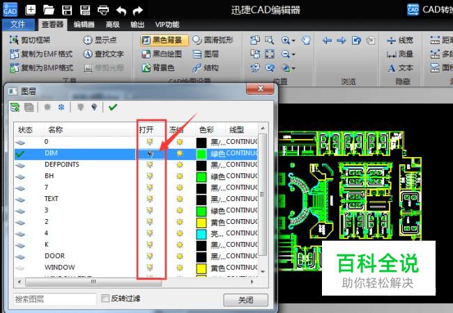Undo the last action
453x313 pixels.
coord(121,11)
